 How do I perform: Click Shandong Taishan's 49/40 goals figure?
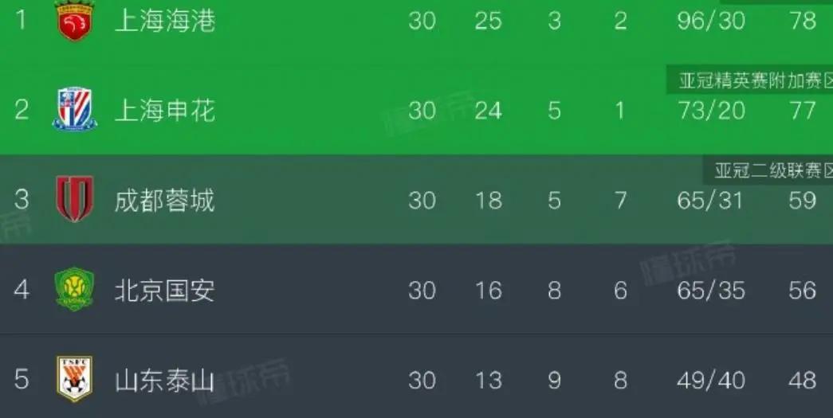click(711, 381)
